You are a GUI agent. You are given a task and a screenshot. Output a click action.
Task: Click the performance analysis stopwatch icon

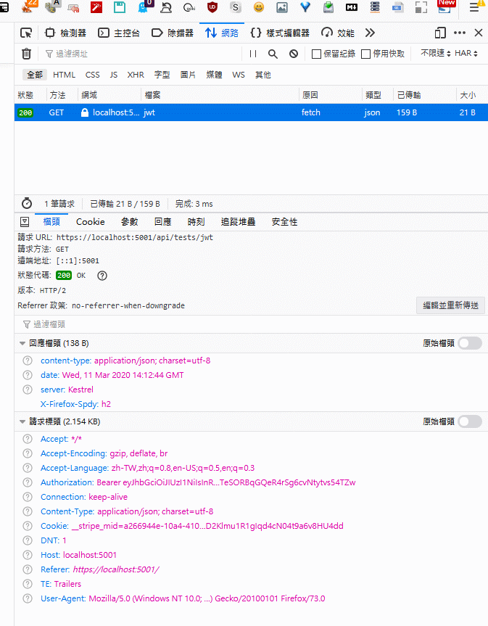point(27,204)
